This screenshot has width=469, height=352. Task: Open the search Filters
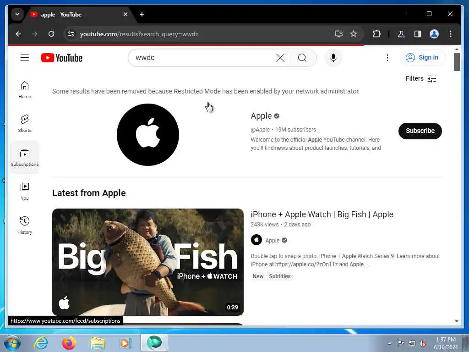(x=421, y=78)
